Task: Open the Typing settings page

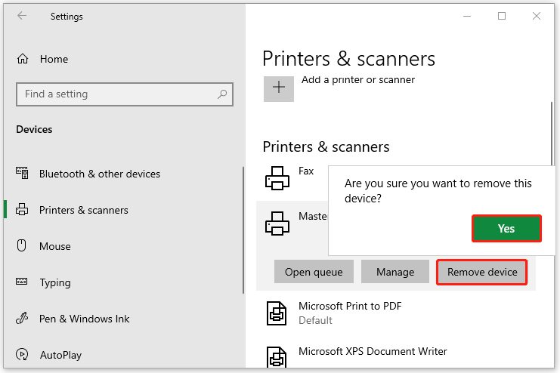Action: pos(55,282)
